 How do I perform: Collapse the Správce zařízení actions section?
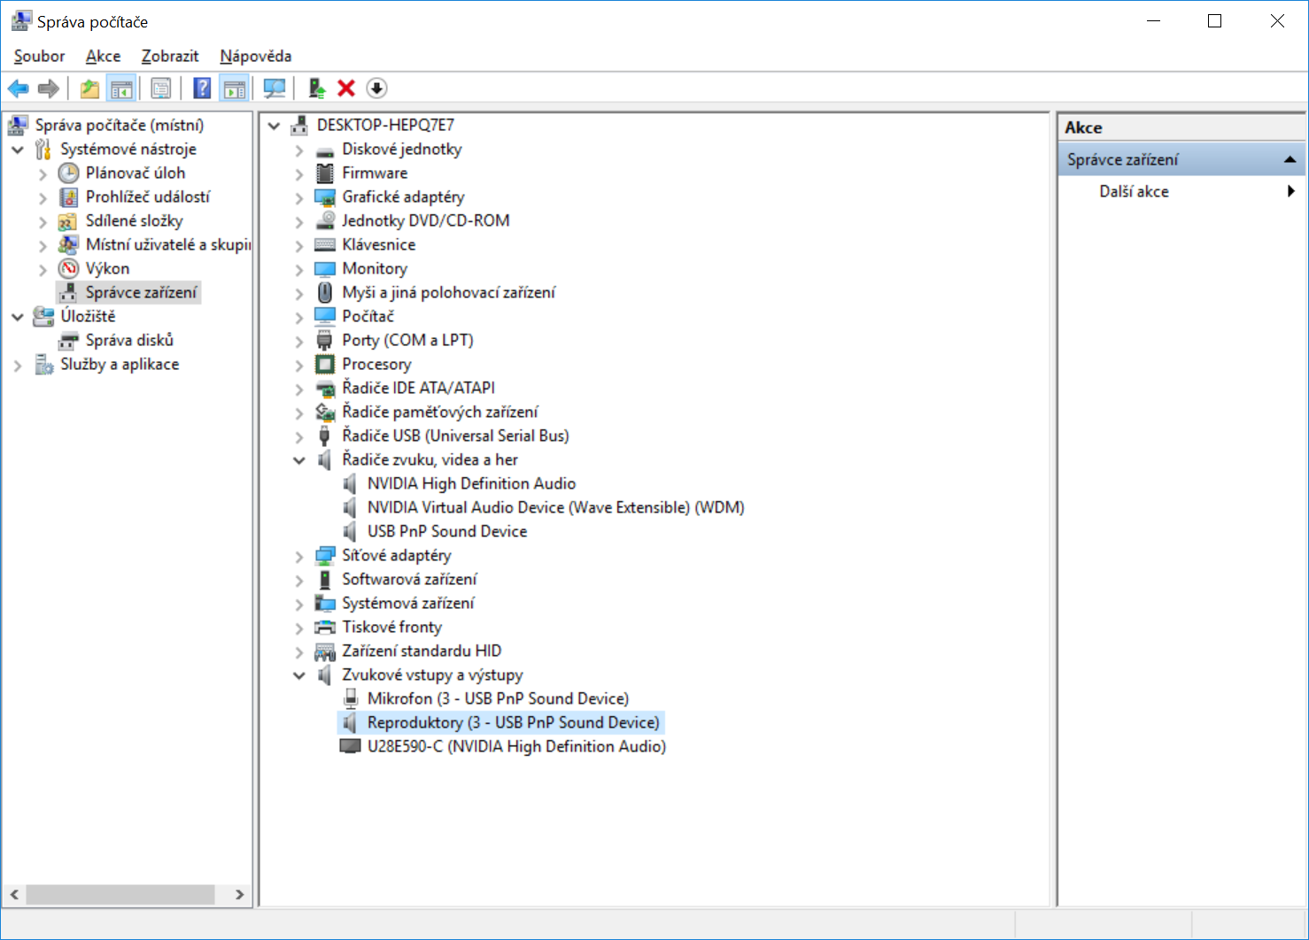click(x=1290, y=159)
